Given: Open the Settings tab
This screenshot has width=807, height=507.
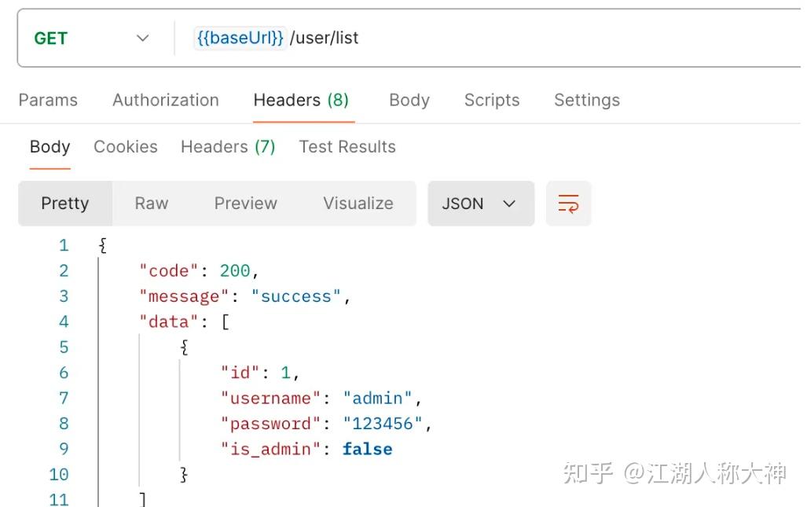Looking at the screenshot, I should tap(586, 100).
